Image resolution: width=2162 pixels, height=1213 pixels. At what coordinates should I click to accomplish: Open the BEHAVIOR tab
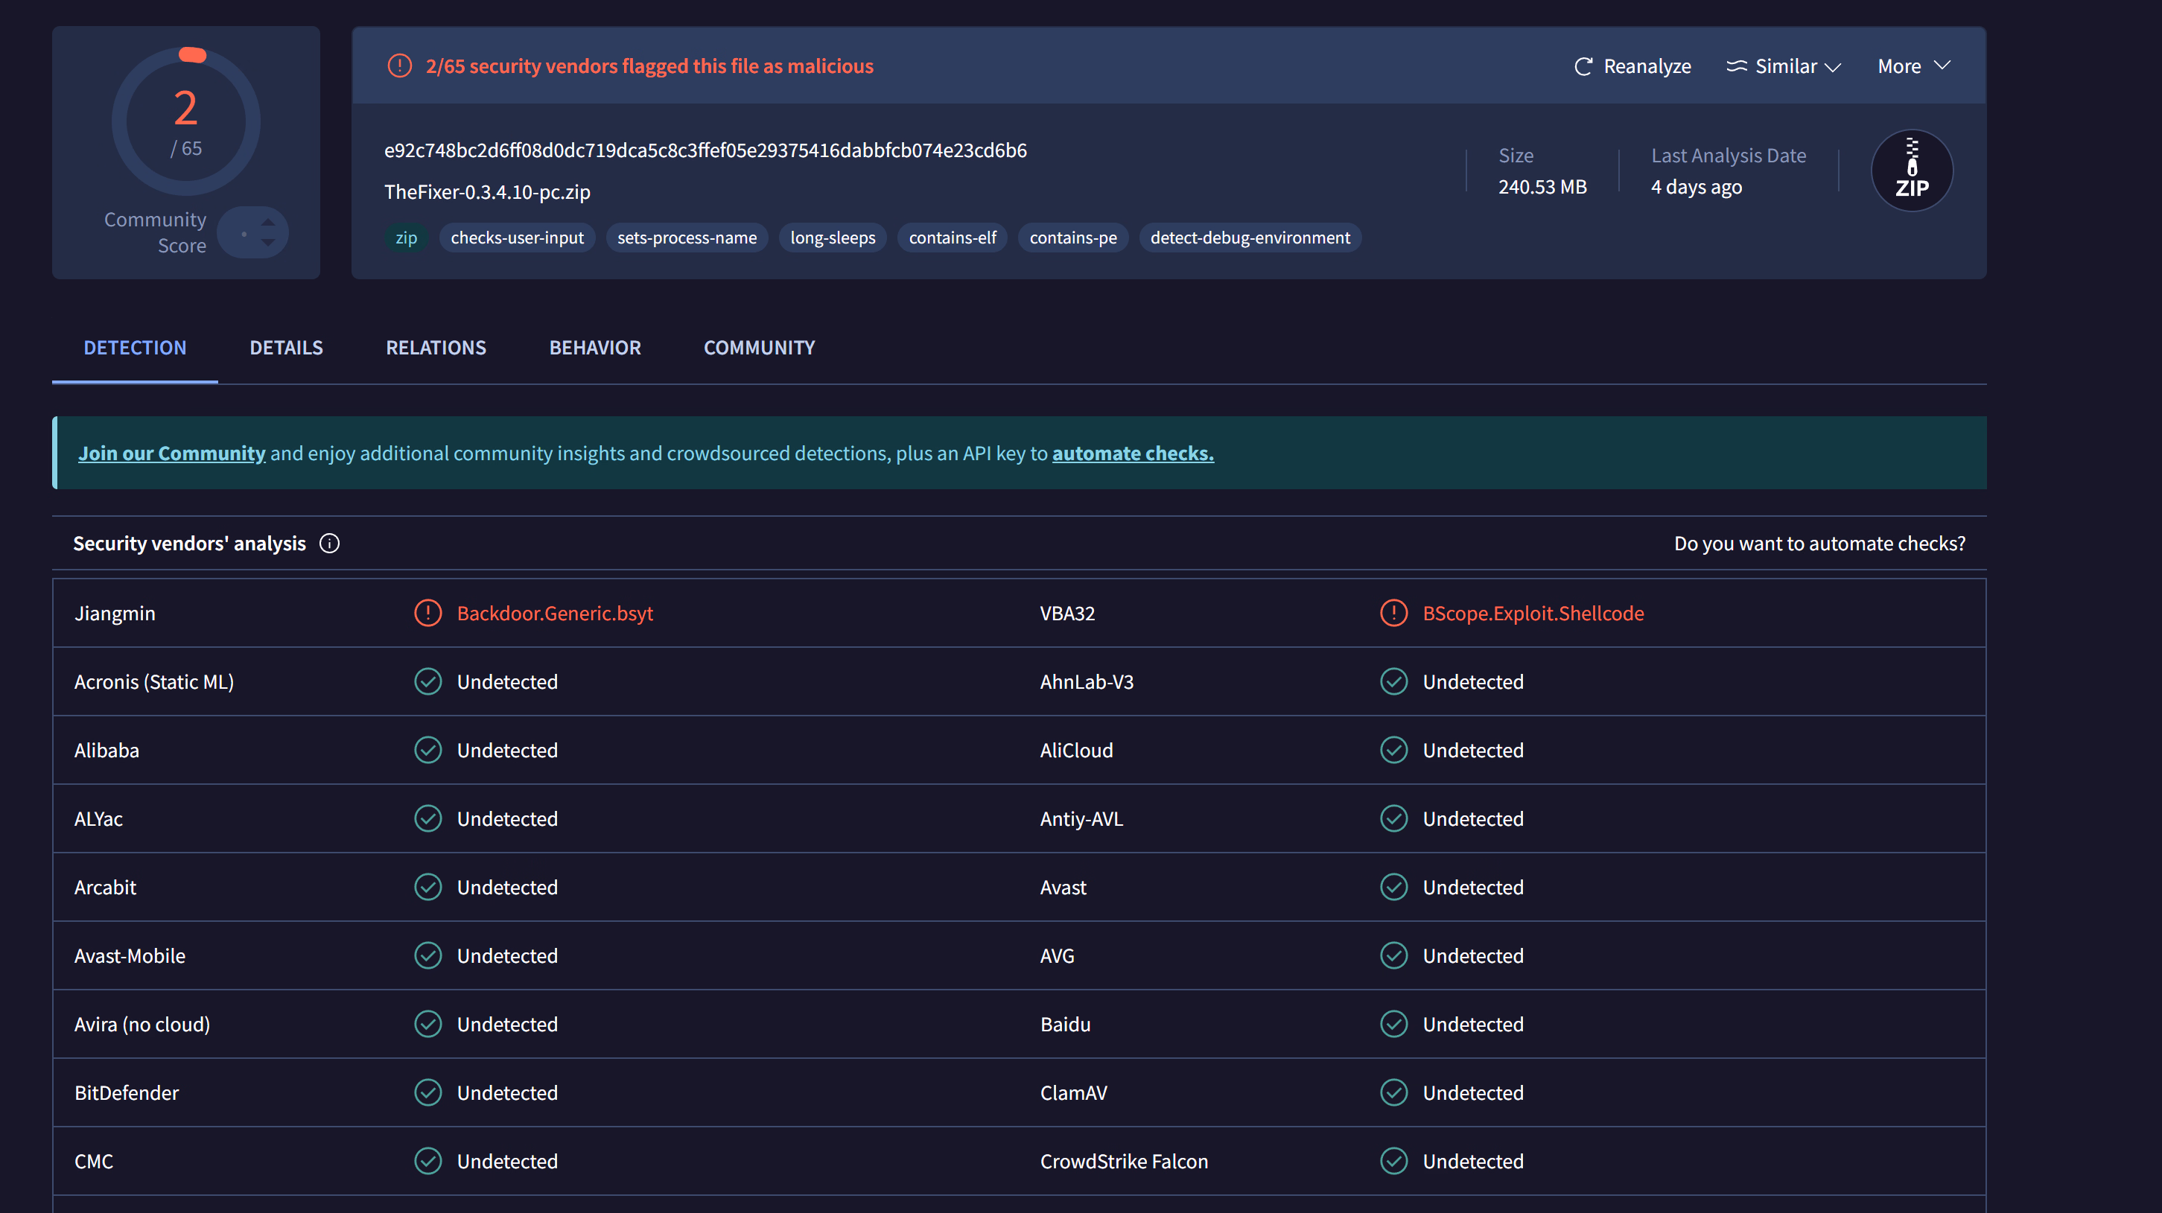point(594,348)
